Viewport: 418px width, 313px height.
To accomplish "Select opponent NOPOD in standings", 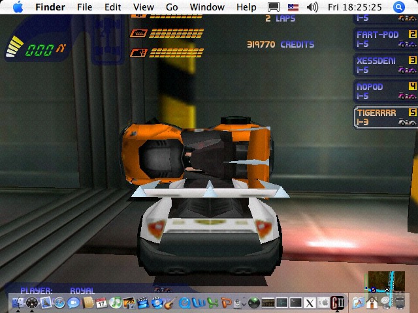I will 385,91.
